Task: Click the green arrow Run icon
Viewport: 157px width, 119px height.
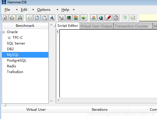Action: [x=84, y=18]
